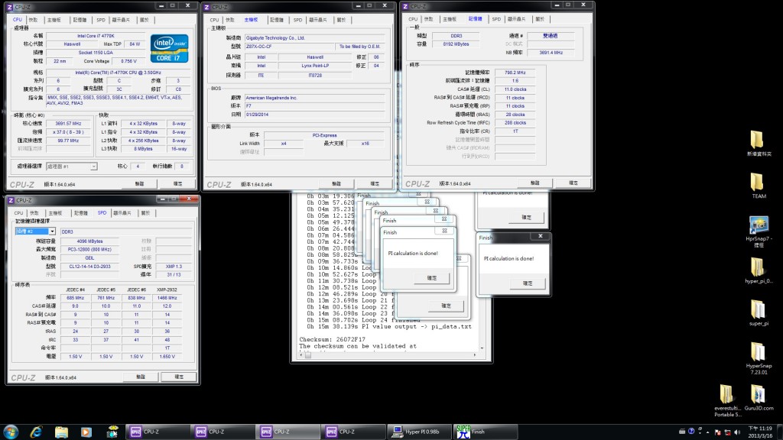Confirm 確定 in the frontmost stacked Finish dialog
783x440 pixels.
pos(432,278)
